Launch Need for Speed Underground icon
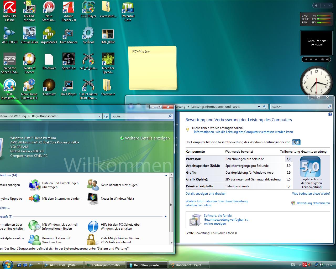Image resolution: width=336 pixels, height=269 pixels. [x=10, y=63]
